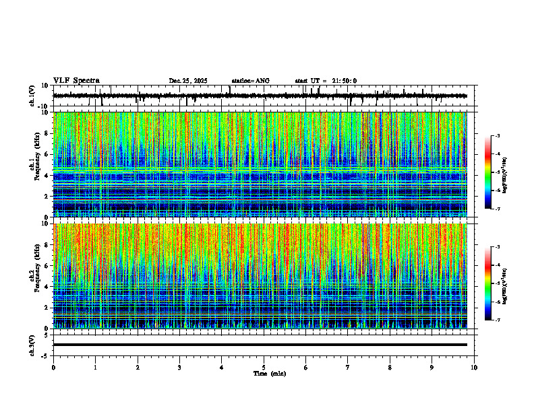Click the ch.1 frequency tick label "4"

pyautogui.click(x=47, y=176)
